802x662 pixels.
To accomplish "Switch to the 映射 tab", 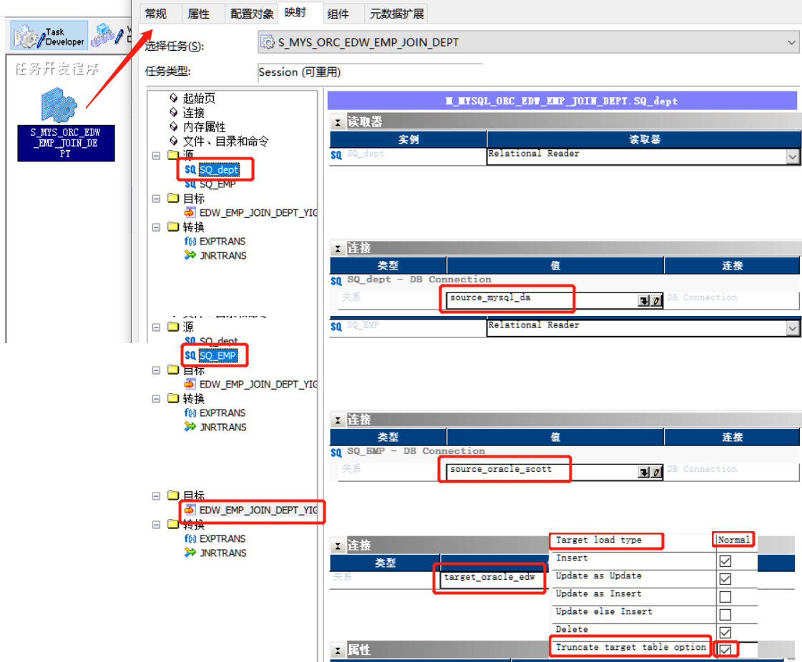I will pyautogui.click(x=295, y=12).
